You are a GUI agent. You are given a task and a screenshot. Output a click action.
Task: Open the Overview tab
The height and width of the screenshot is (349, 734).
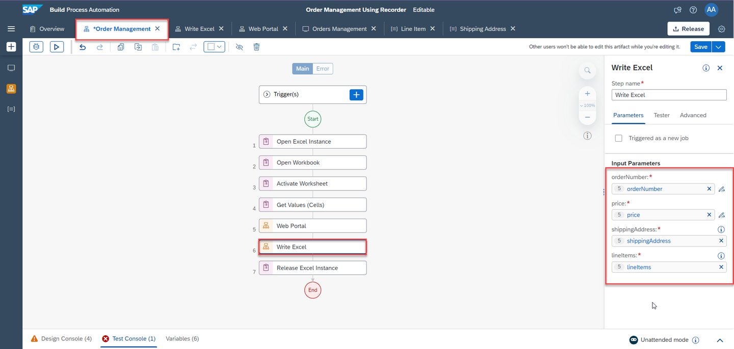(47, 29)
